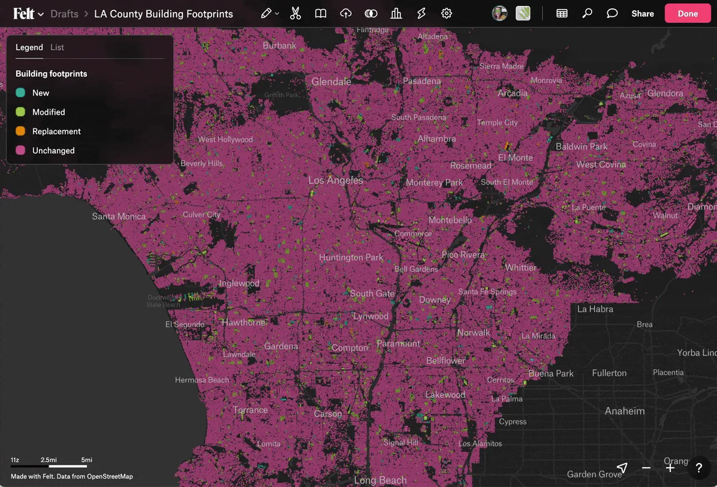Click the Torrance map label
The image size is (717, 487).
[x=250, y=410]
